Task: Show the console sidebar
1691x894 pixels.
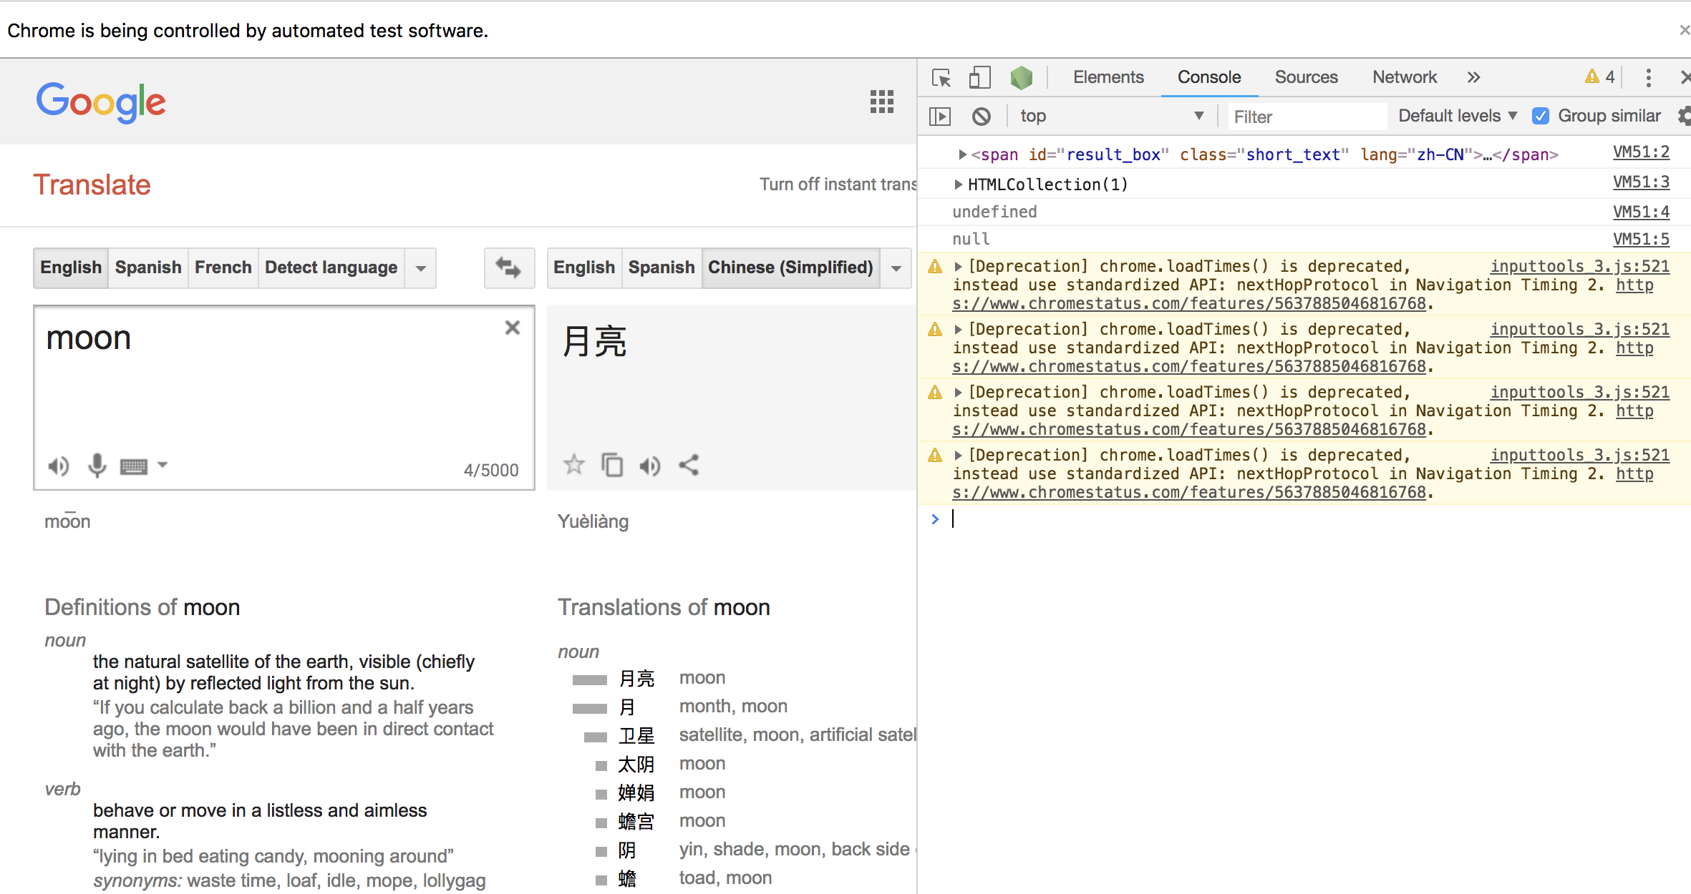Action: pos(940,116)
